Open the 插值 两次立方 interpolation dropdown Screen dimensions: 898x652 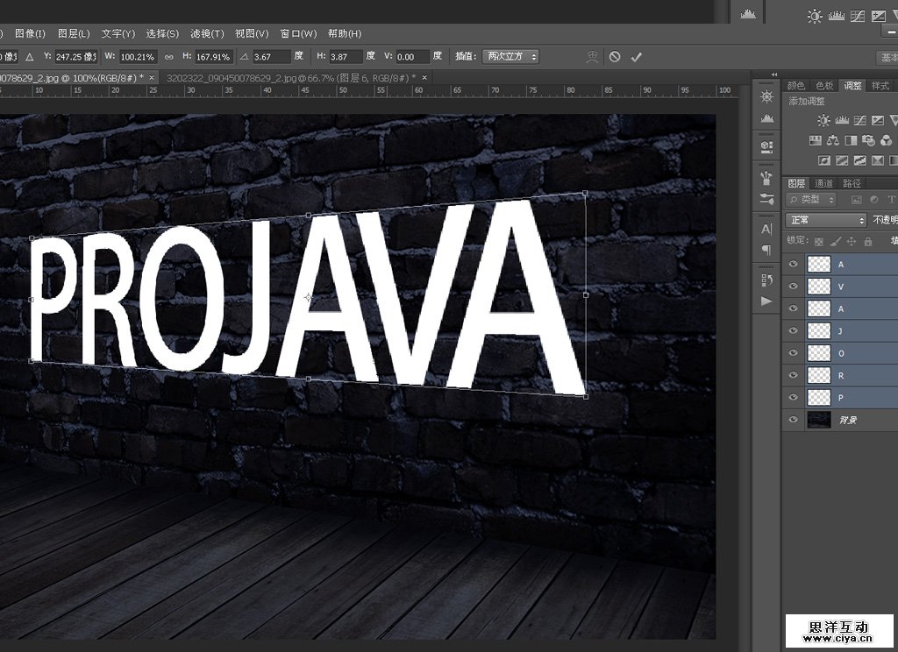[510, 57]
